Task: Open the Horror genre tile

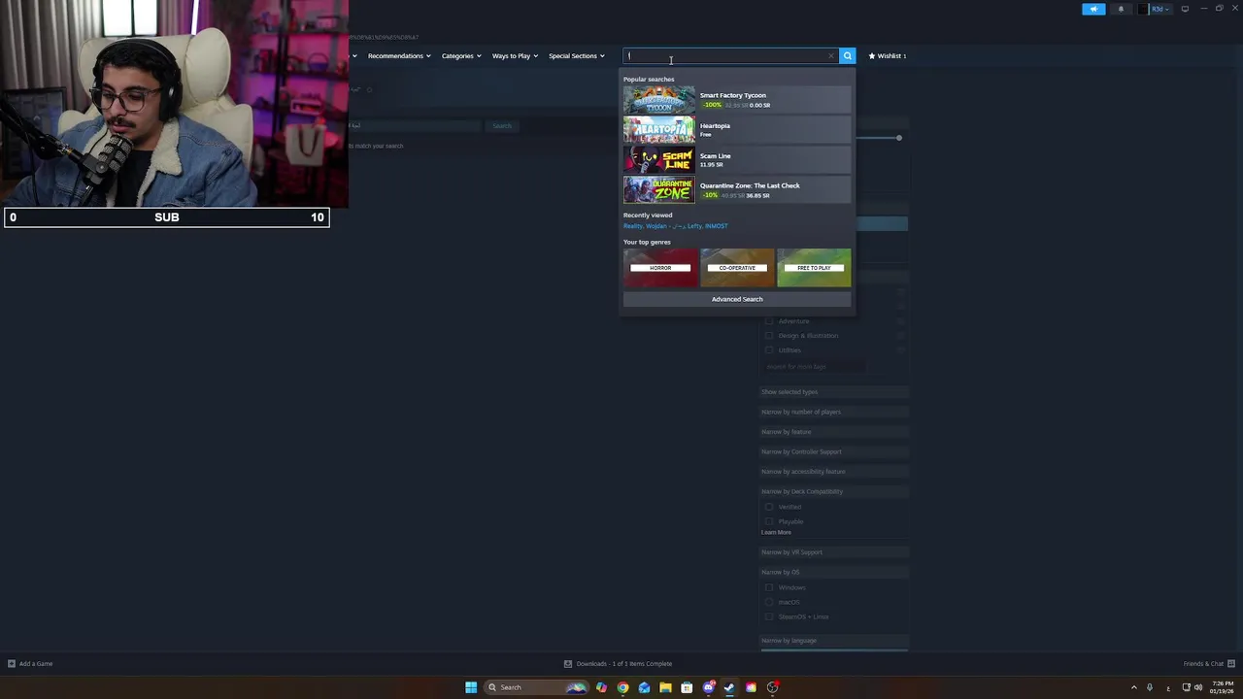Action: [x=660, y=268]
